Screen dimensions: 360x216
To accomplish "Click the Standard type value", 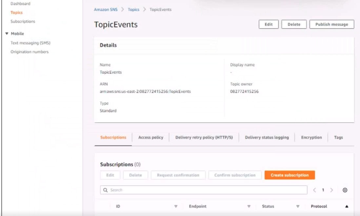I will [x=108, y=110].
